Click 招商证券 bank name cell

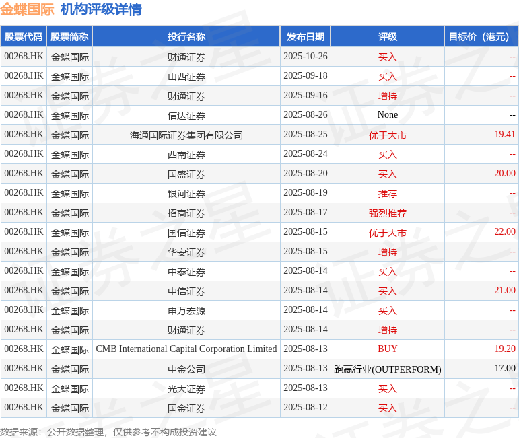186,213
